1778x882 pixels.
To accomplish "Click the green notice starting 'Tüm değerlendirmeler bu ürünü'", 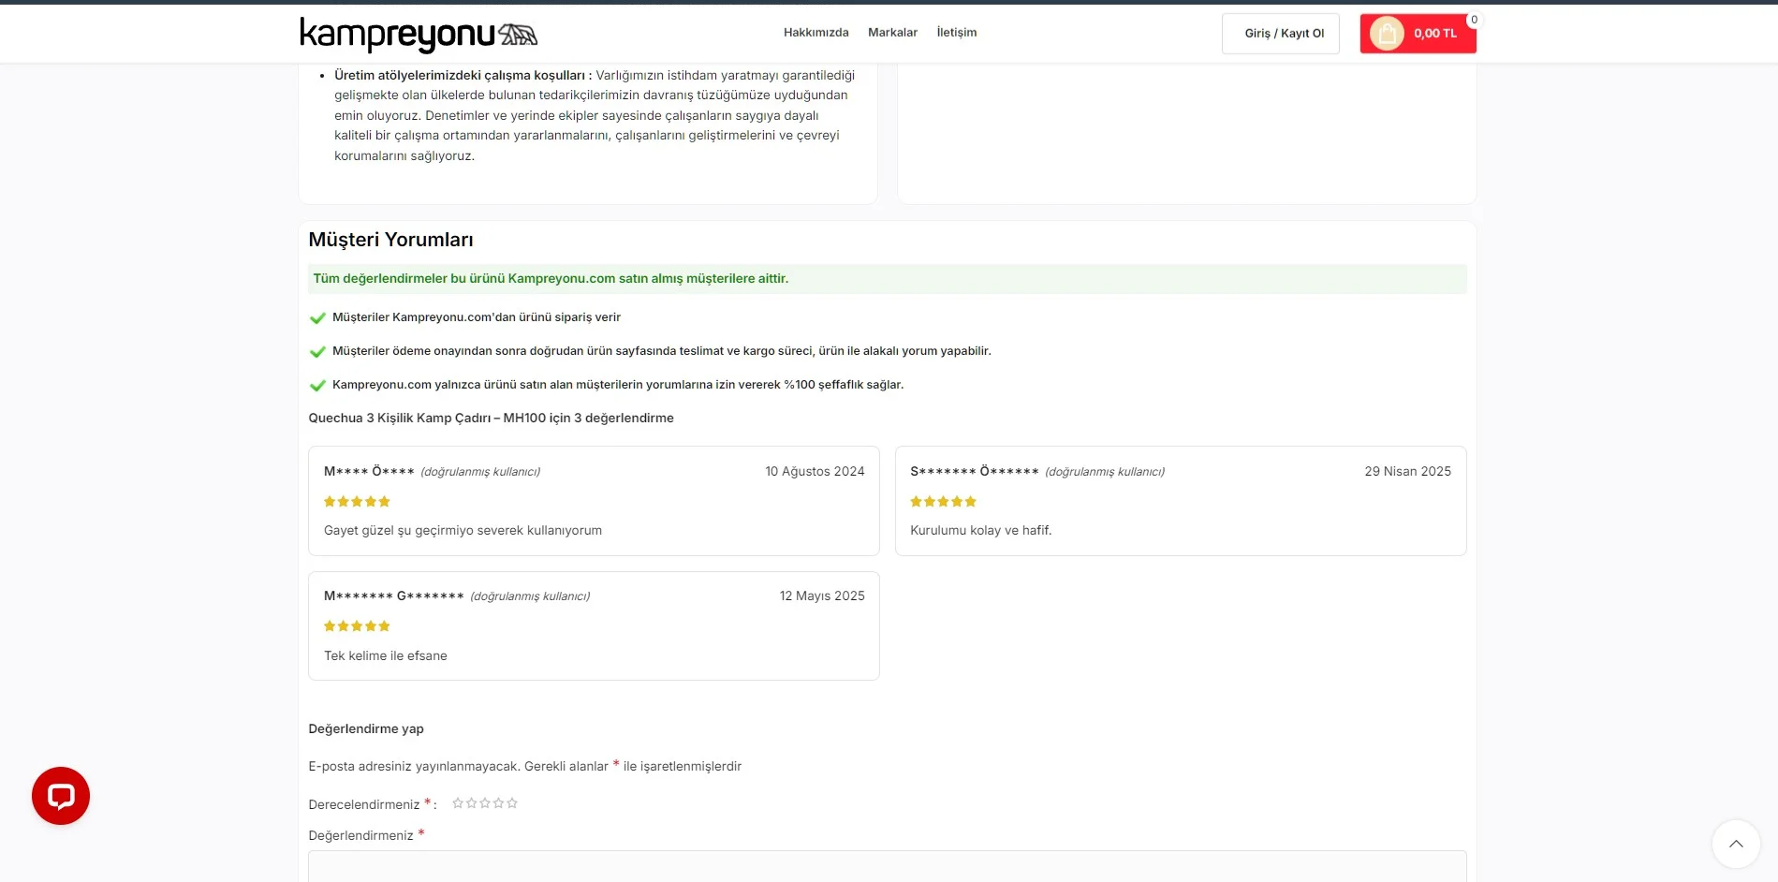I will click(x=888, y=279).
